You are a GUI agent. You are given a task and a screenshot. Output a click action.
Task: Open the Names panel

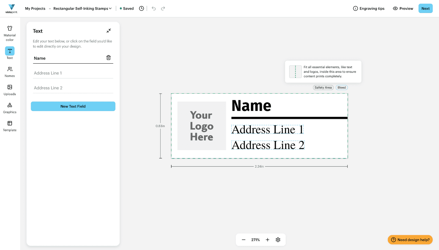point(10,71)
